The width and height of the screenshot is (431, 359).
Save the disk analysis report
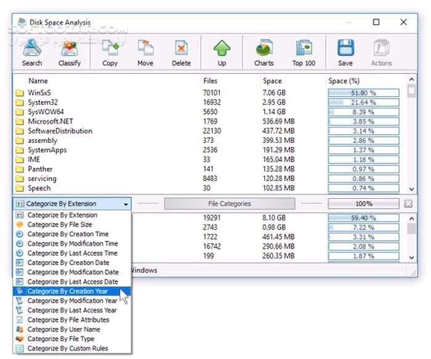tap(345, 52)
